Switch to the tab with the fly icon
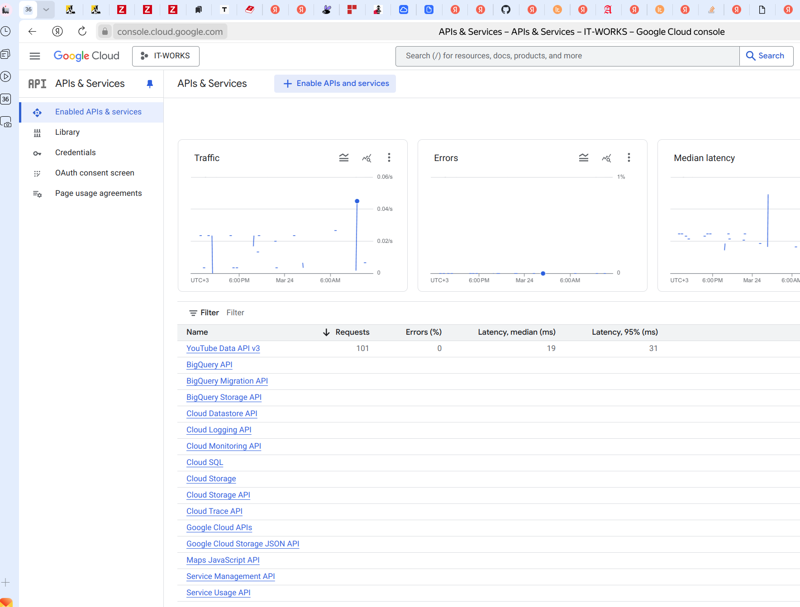 pos(327,9)
